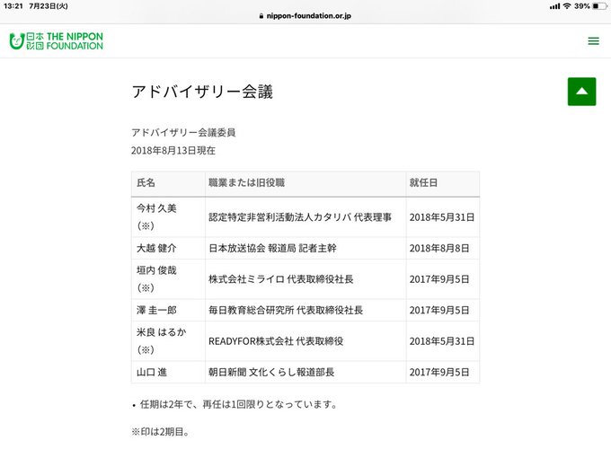Tap the Wi-Fi icon in status bar
The width and height of the screenshot is (611, 458).
(567, 6)
